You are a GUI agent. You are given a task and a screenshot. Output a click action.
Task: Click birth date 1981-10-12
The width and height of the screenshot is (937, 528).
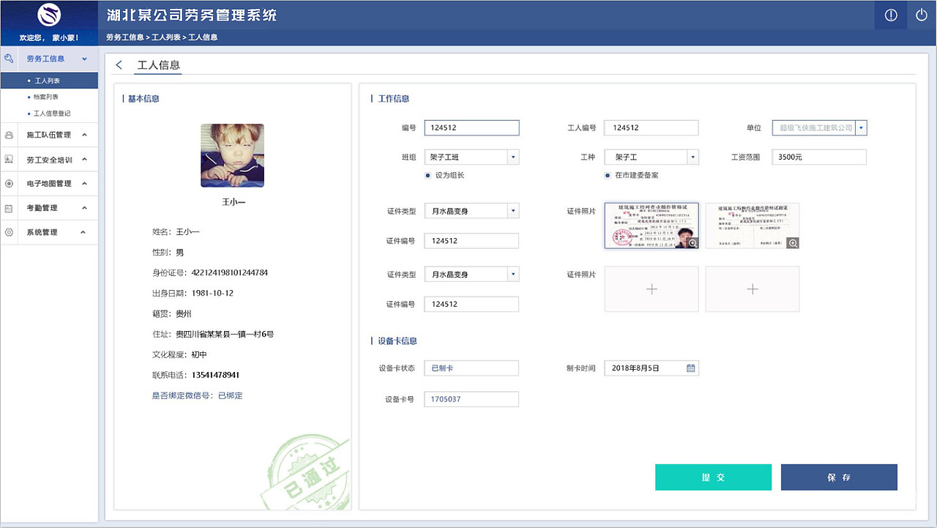(212, 293)
